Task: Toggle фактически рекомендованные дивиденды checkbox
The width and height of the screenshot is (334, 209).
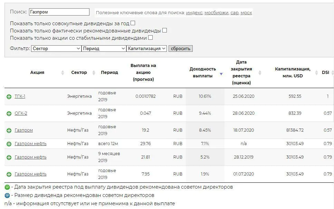Action: tap(164, 30)
